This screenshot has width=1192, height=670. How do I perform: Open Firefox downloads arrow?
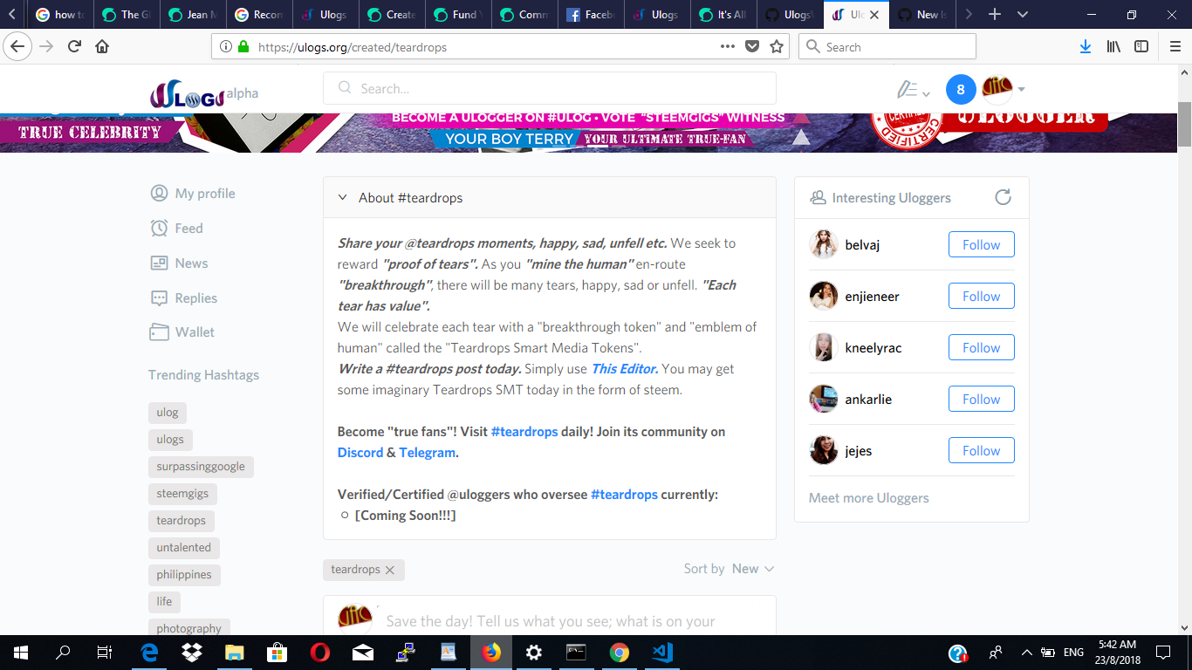(x=1086, y=47)
